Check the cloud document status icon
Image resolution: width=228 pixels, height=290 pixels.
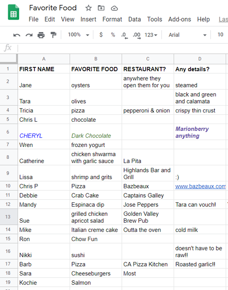coord(114,9)
